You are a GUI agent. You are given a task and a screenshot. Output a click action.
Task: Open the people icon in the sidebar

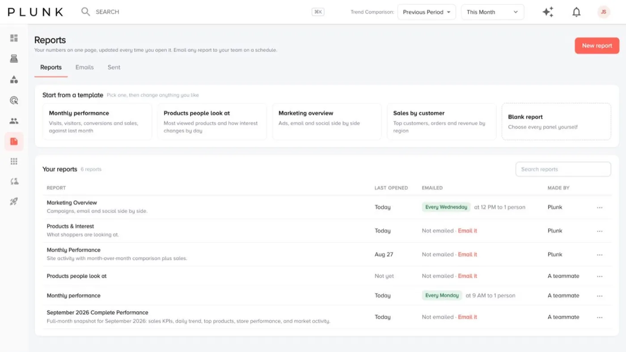[x=14, y=121]
